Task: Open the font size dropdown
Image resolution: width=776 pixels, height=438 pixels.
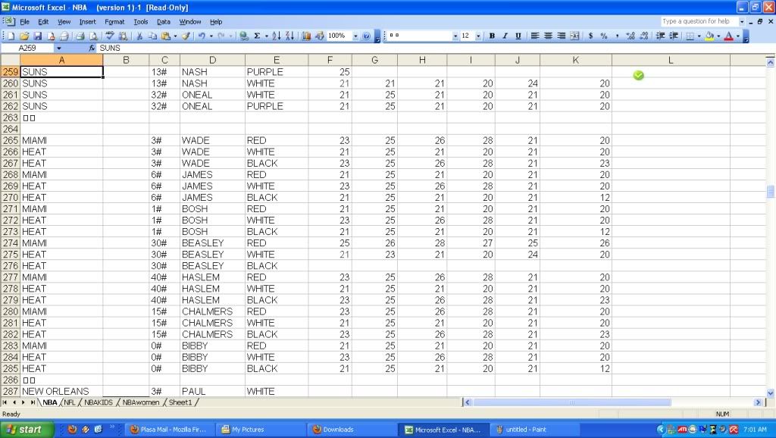Action: click(478, 36)
